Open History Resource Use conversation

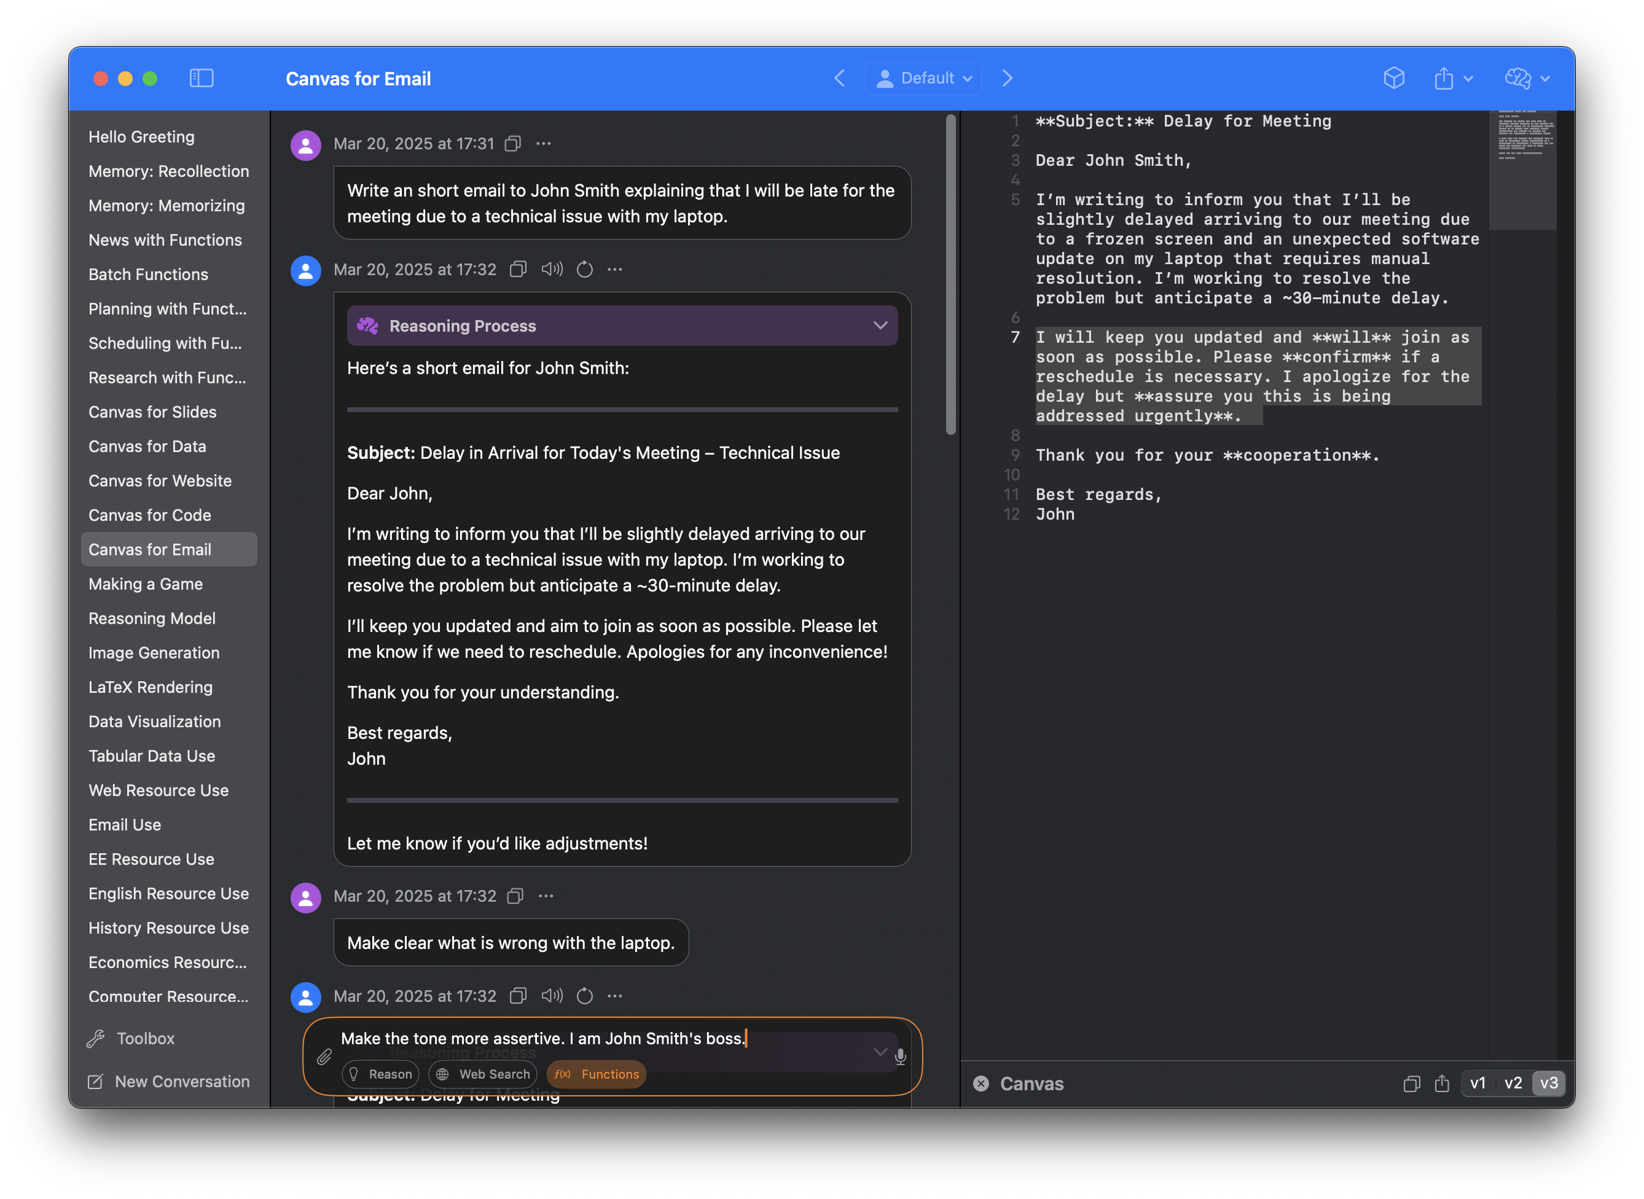pos(169,928)
